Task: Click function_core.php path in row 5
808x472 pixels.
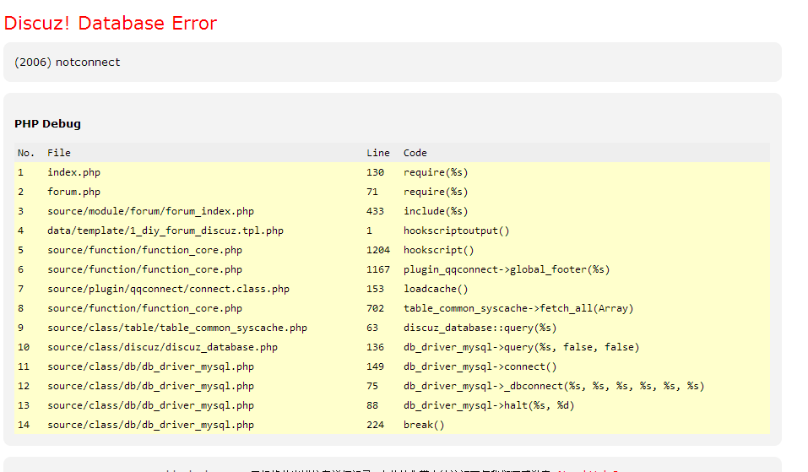Action: coord(145,250)
